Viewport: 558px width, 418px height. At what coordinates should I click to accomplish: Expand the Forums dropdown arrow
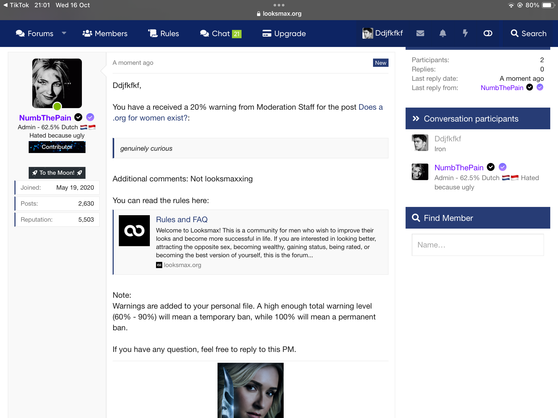point(64,33)
